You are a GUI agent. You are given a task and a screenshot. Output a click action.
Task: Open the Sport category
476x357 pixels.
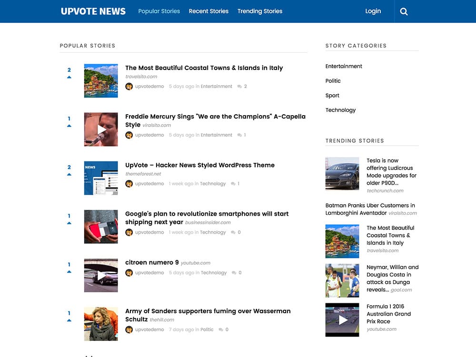[332, 95]
